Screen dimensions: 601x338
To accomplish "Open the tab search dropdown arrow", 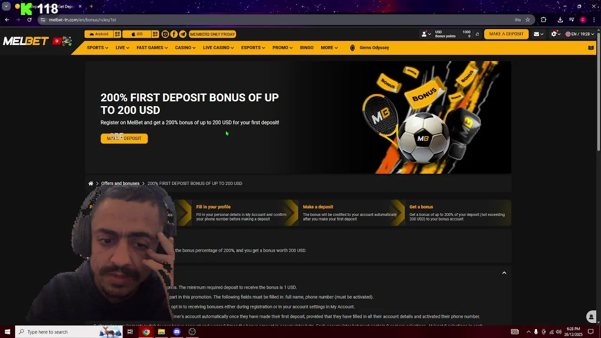I will click(x=6, y=7).
